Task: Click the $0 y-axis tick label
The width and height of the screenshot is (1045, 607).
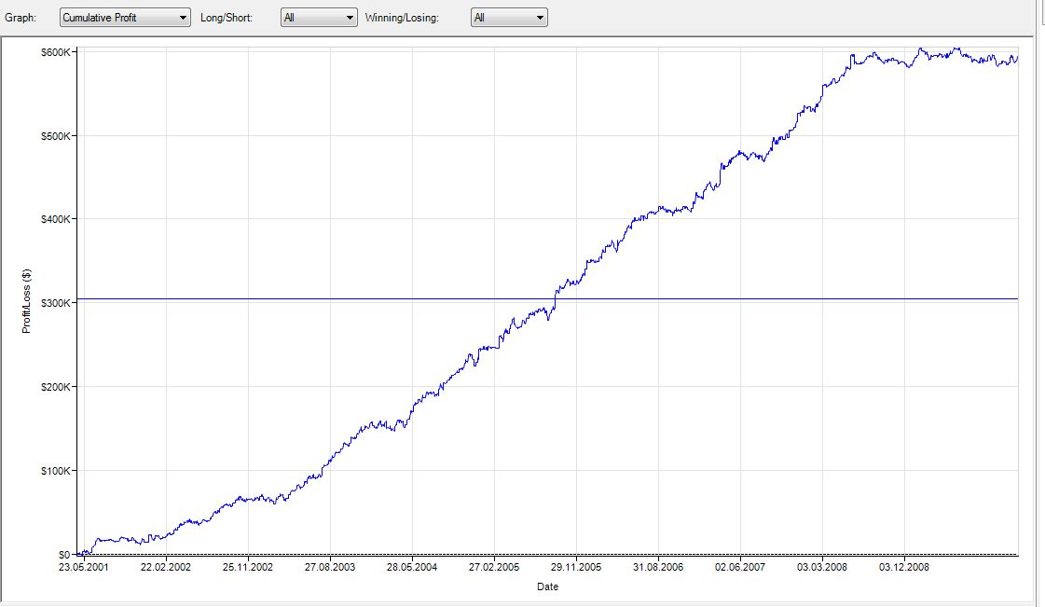Action: point(62,555)
